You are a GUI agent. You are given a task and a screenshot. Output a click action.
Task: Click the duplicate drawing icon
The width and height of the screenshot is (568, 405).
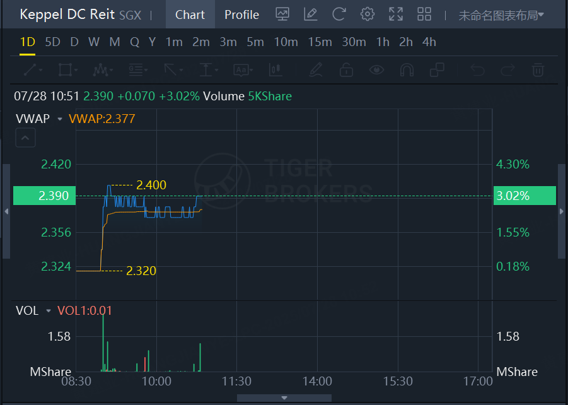(x=438, y=69)
